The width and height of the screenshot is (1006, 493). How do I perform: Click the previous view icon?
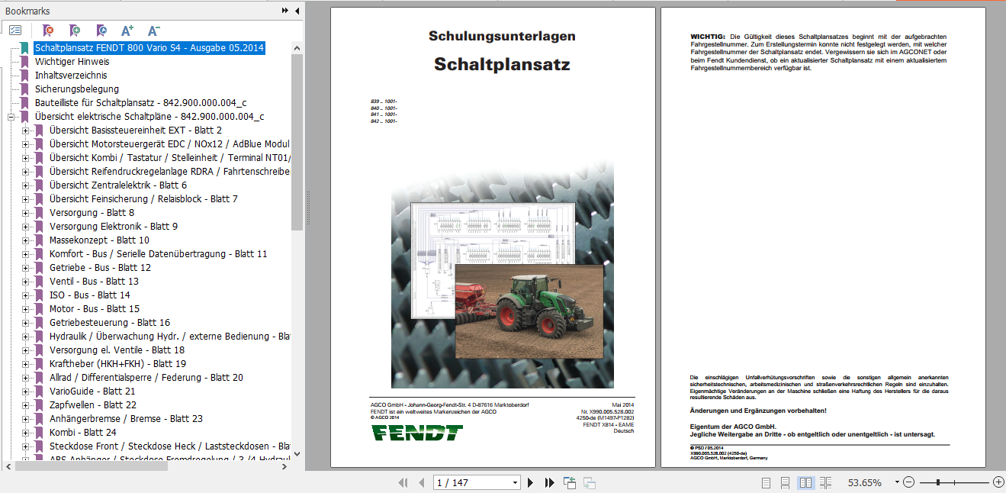[570, 482]
